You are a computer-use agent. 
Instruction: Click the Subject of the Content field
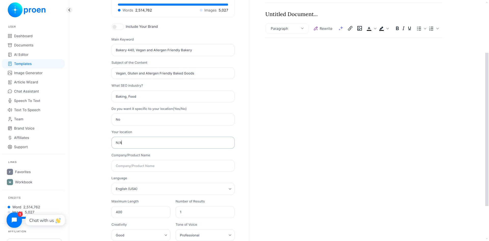pyautogui.click(x=173, y=73)
